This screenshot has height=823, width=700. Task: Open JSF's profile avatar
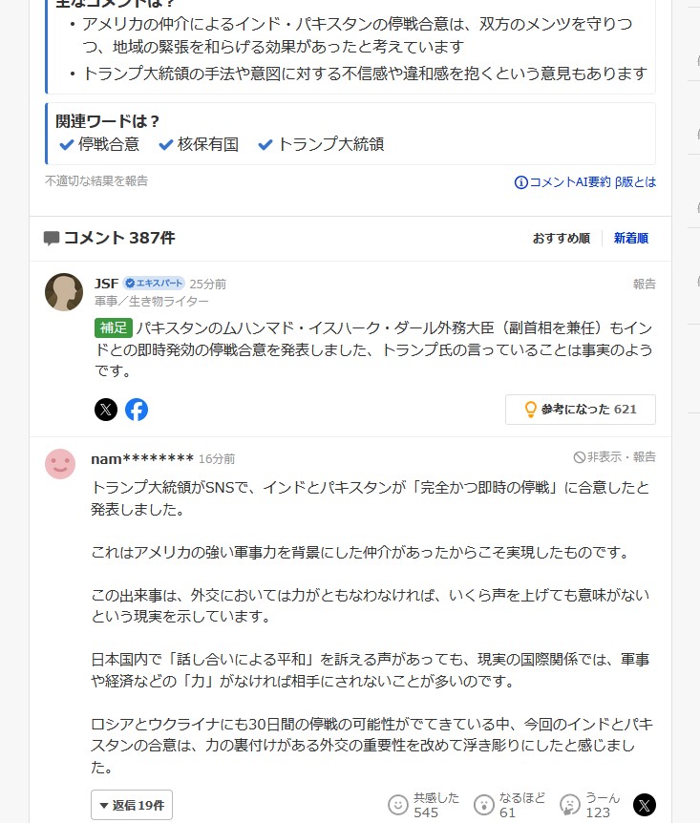pos(64,292)
